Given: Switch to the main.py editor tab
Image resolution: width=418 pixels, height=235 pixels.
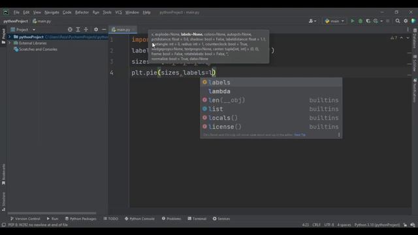Looking at the screenshot, I should coord(122,29).
